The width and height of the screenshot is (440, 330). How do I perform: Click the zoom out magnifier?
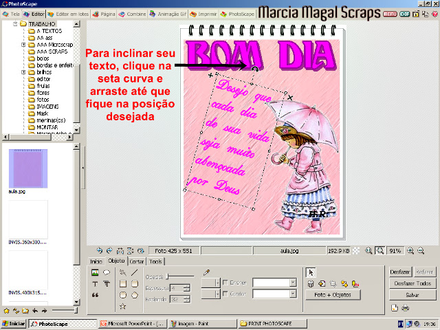(421, 250)
